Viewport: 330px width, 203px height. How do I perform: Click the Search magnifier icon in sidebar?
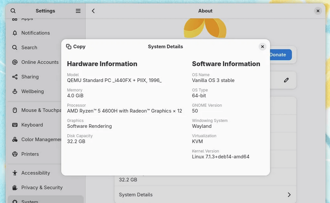(15, 48)
